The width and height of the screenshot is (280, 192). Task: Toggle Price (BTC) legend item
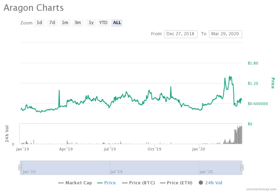click(x=138, y=183)
